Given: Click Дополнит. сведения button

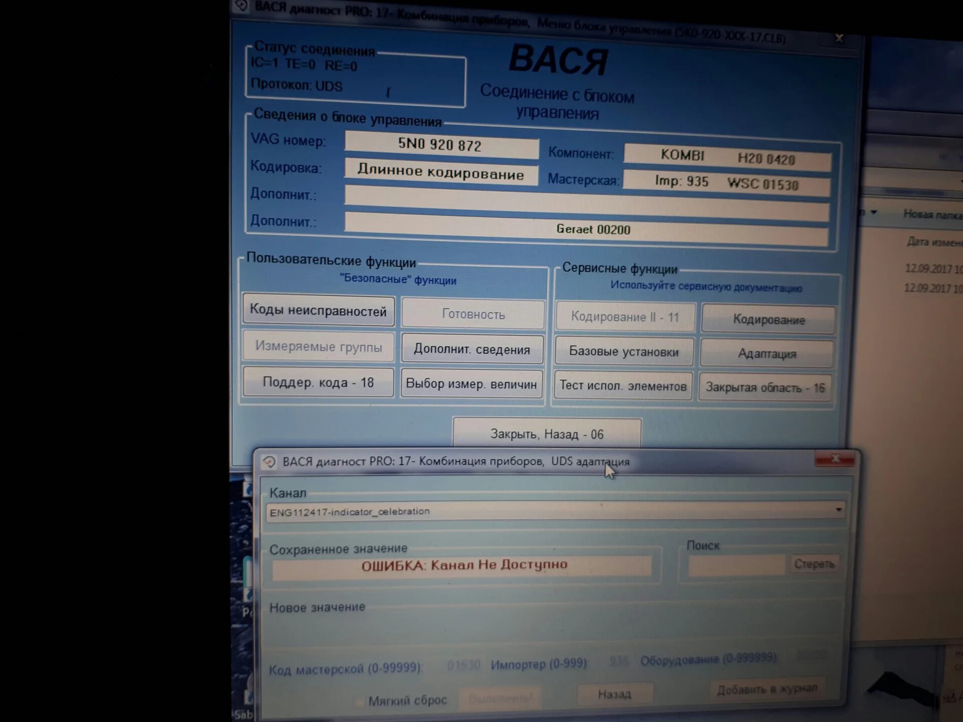Looking at the screenshot, I should [x=472, y=349].
